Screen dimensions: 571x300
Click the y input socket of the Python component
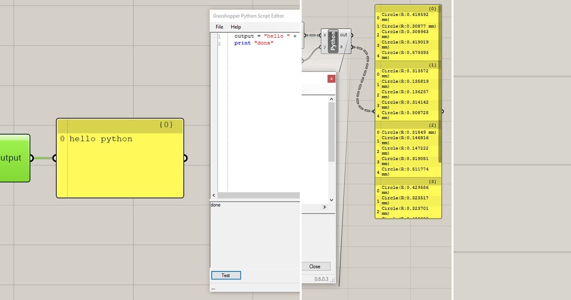coord(320,47)
